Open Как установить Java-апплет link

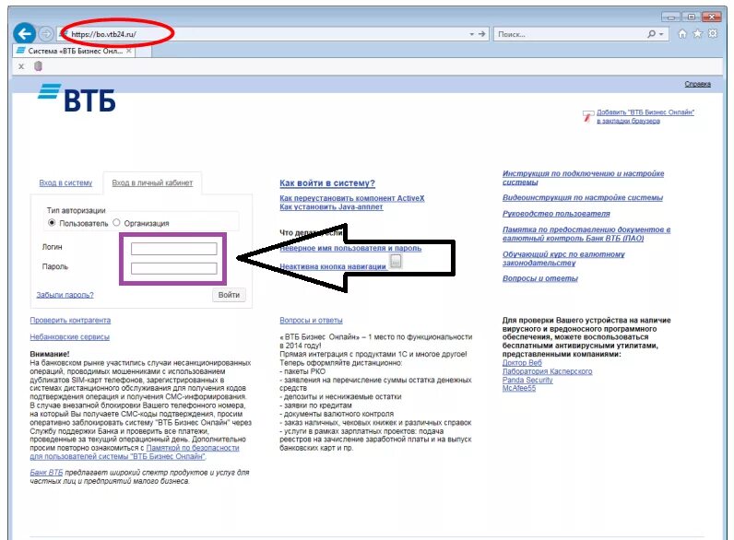[x=331, y=206]
